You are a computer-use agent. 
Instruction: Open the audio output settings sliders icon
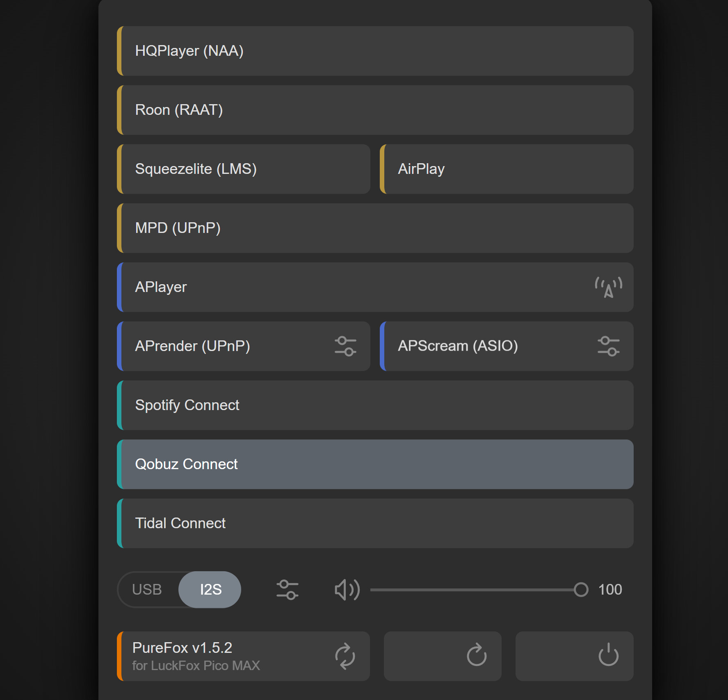pyautogui.click(x=287, y=590)
